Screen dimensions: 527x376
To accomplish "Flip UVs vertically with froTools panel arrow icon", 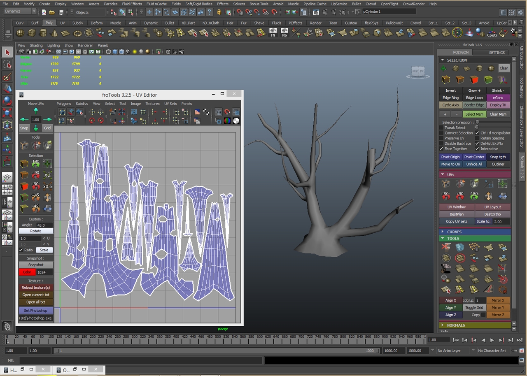I will [488, 196].
